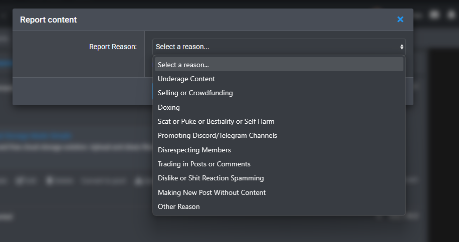Select Disrespecting Members option
This screenshot has width=459, height=242.
click(x=194, y=150)
